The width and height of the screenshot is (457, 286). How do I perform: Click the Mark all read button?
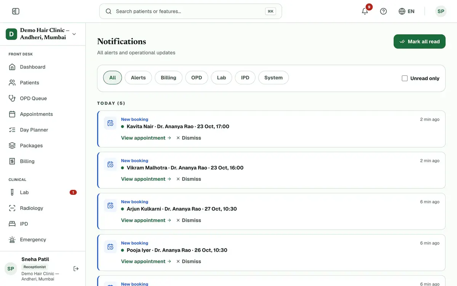[x=420, y=42]
